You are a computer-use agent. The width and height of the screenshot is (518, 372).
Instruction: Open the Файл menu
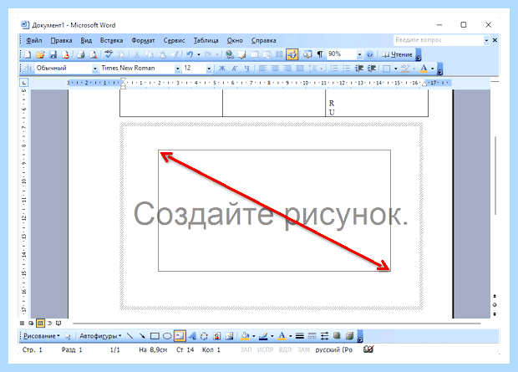coord(33,40)
